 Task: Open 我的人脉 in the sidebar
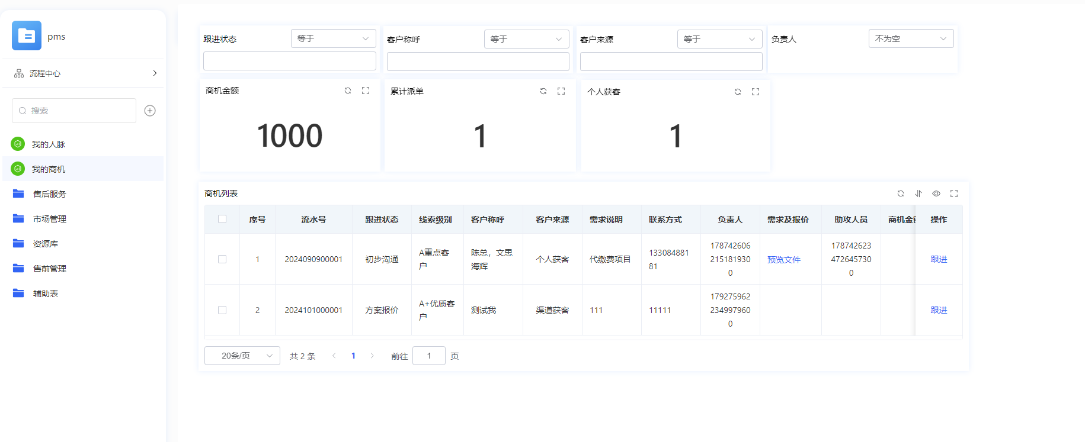pyautogui.click(x=49, y=144)
